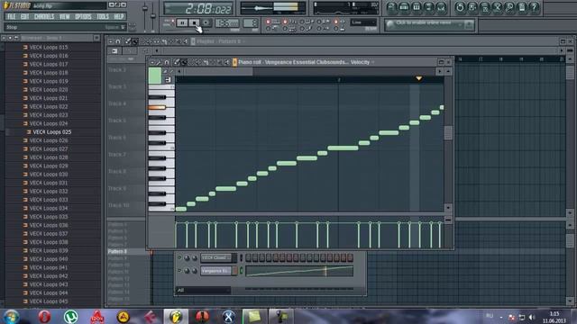Click the orange target channel icon in Piano roll

click(234, 62)
